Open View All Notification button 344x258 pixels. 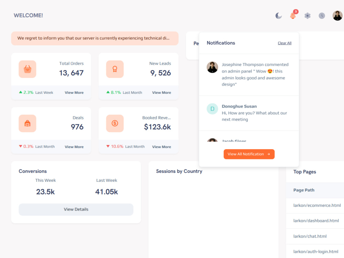tap(249, 154)
